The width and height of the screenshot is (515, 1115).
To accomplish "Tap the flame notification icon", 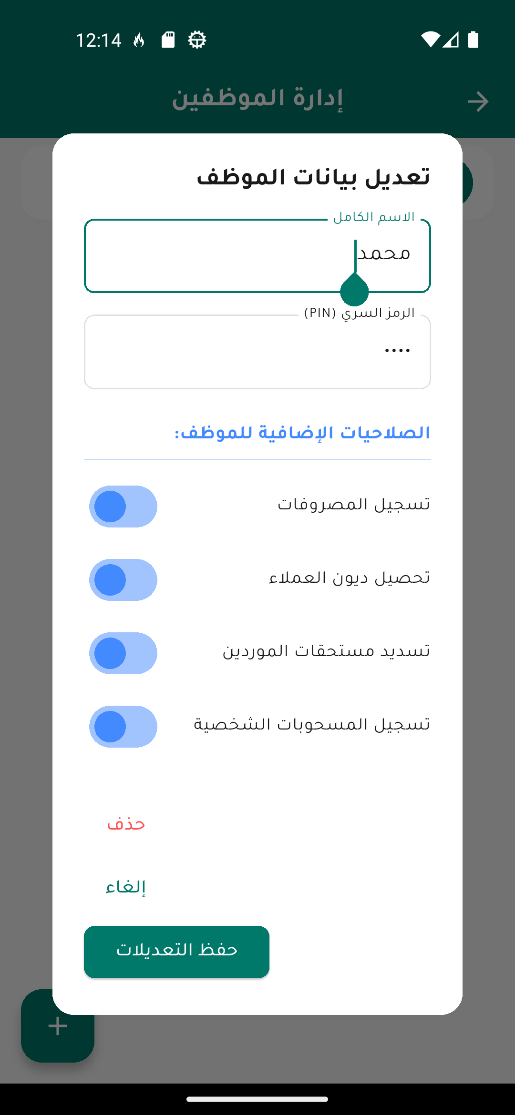I will click(x=139, y=40).
